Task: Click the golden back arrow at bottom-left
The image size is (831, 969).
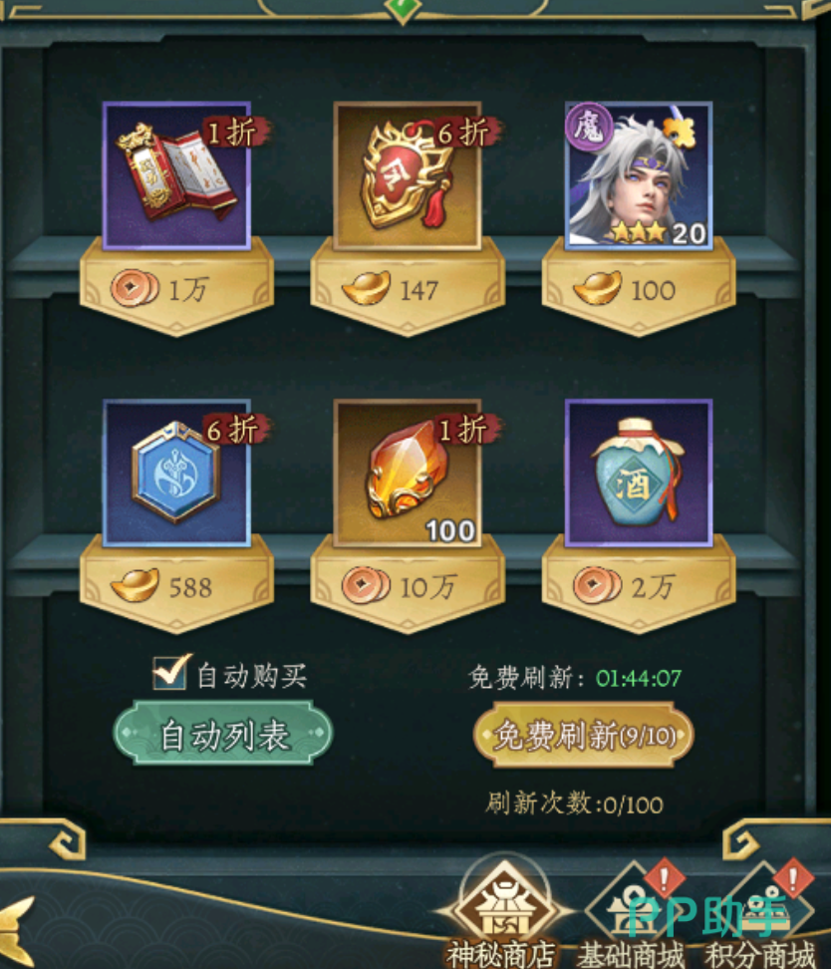Action: (x=16, y=930)
